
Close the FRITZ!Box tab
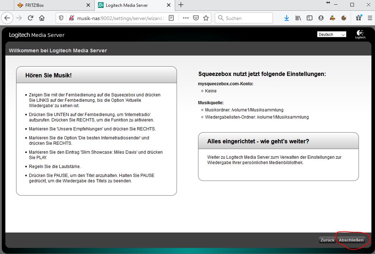(88, 5)
